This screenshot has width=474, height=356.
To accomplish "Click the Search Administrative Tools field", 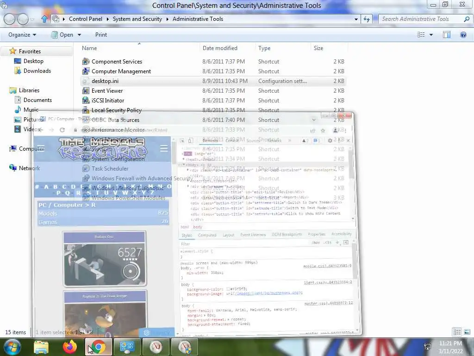I will [x=420, y=19].
